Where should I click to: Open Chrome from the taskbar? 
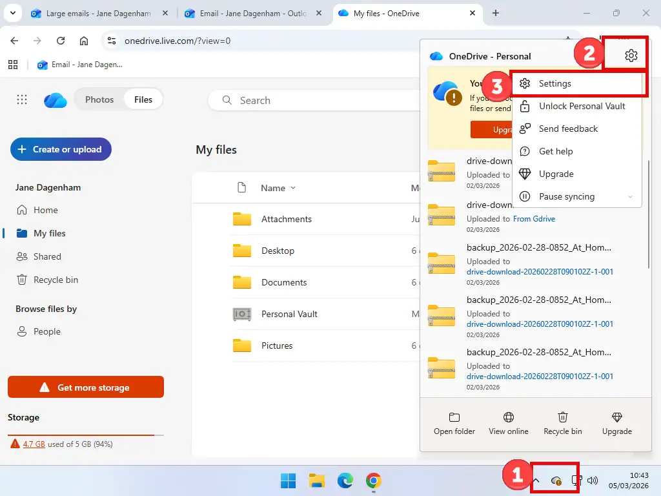[x=374, y=480]
